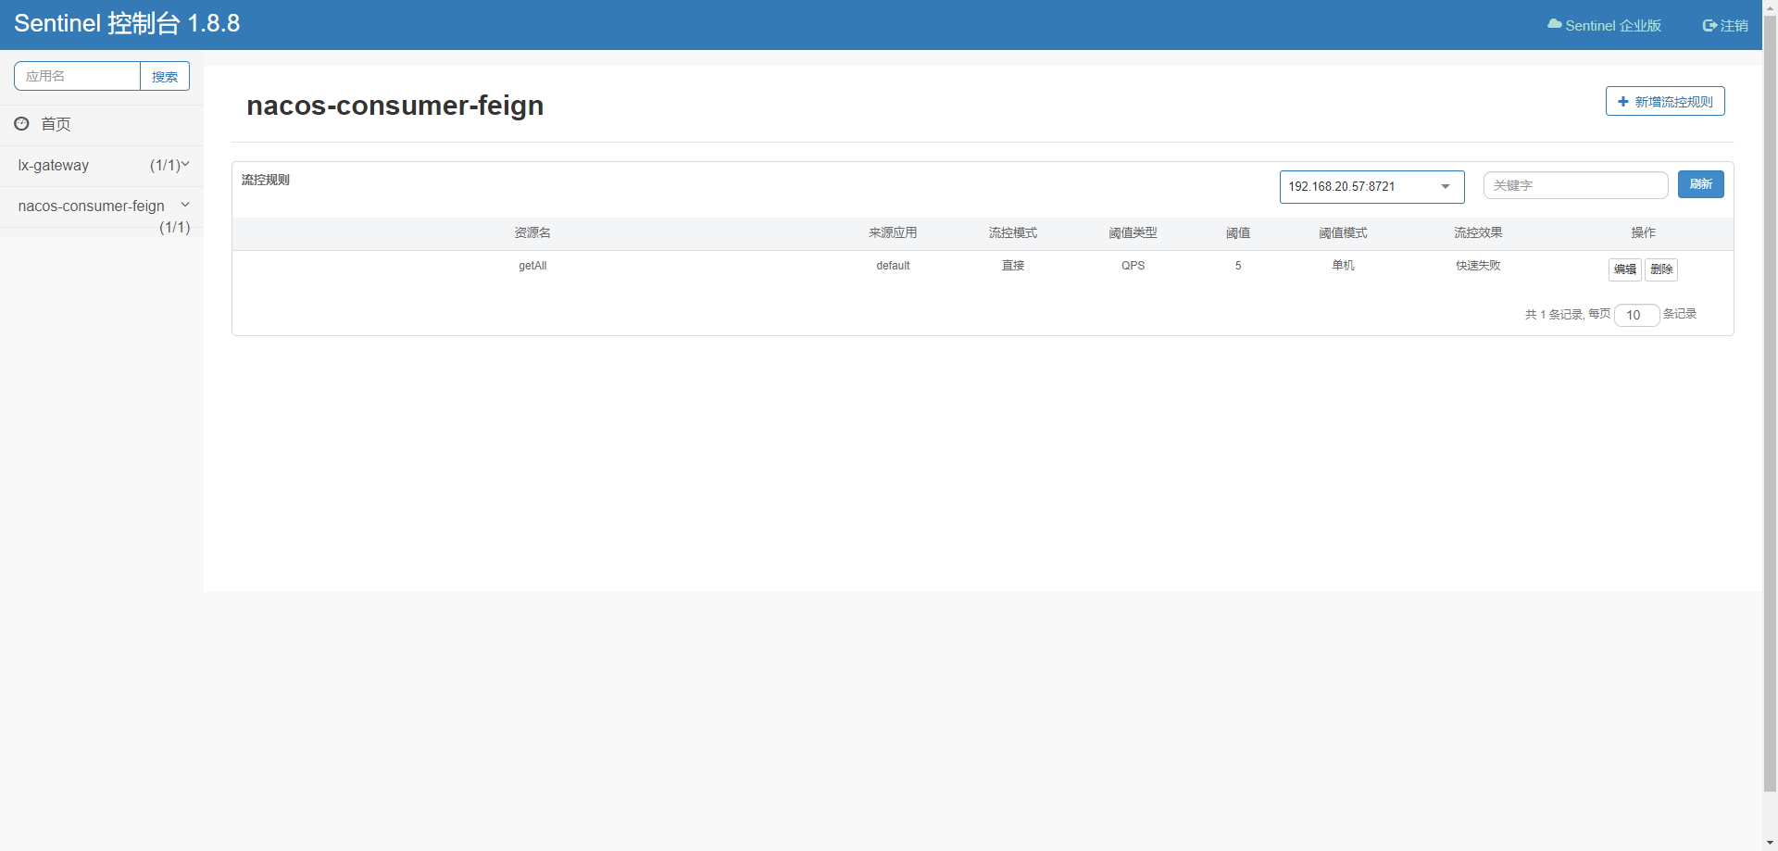Click the plus icon in 新增流控规则
Viewport: 1778px width, 851px height.
coord(1622,102)
